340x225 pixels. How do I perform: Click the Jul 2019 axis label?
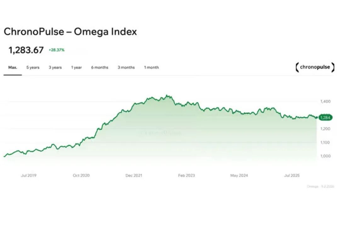(x=29, y=175)
